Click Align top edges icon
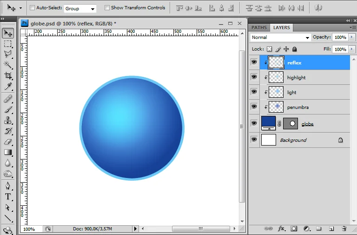This screenshot has height=235, width=357. [x=179, y=8]
